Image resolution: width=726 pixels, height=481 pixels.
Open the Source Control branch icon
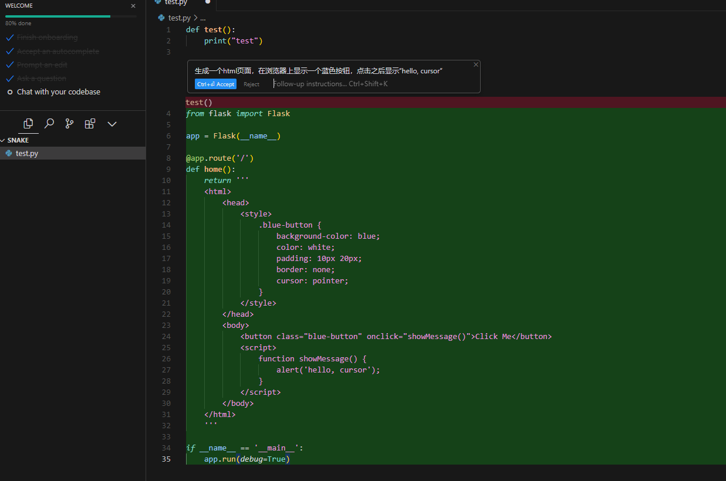coord(69,124)
